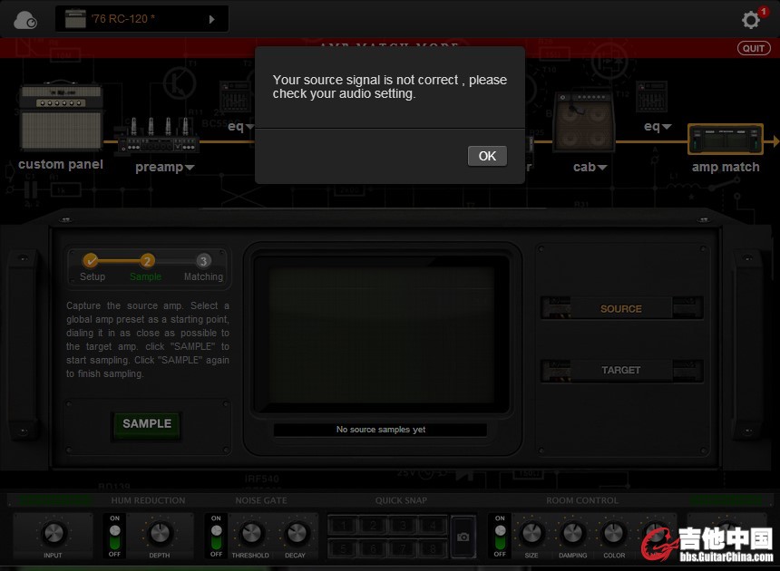Viewport: 780px width, 571px height.
Task: Go to the Matching step 3
Action: [203, 261]
